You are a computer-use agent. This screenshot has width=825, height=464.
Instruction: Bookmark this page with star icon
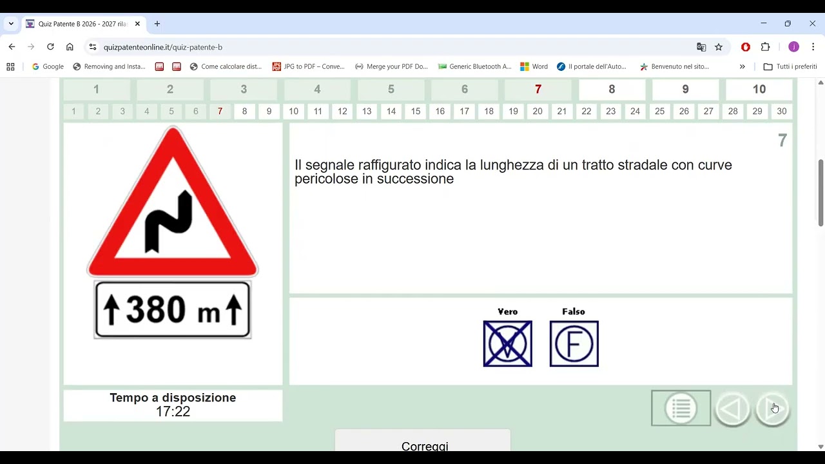coord(719,47)
